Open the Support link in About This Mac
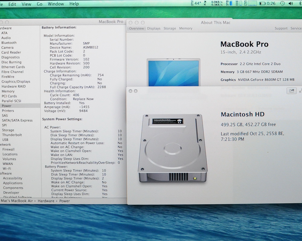 281,28
